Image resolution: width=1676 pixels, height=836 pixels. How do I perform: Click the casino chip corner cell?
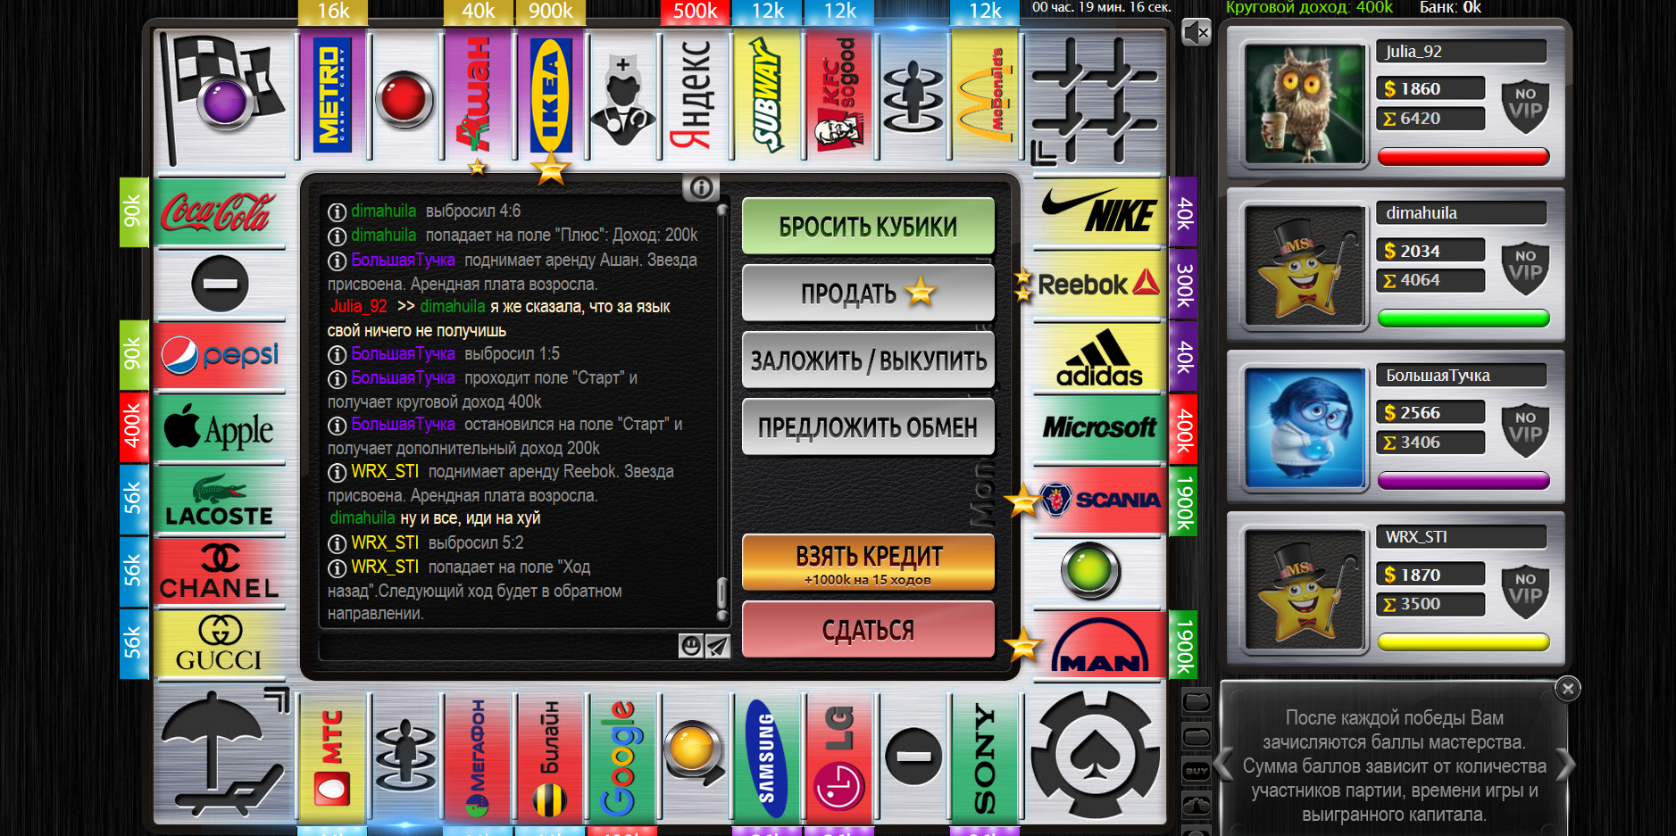[x=1096, y=756]
